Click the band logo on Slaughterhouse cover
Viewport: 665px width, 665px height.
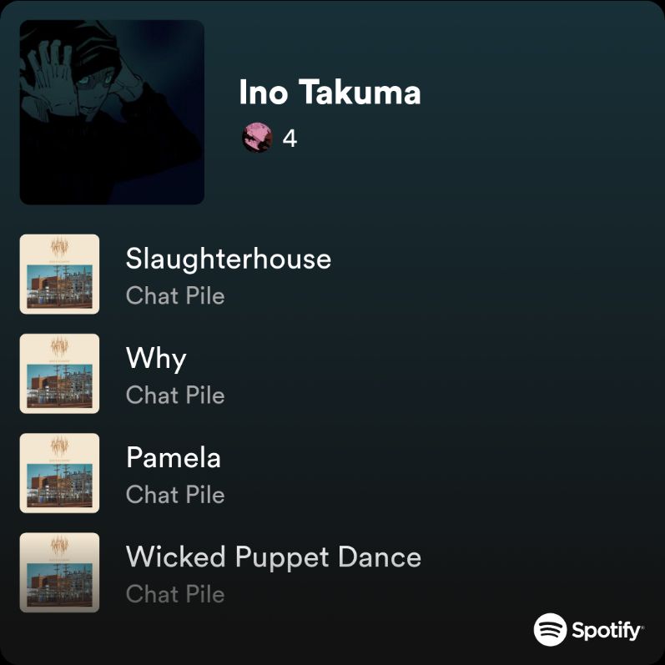59,248
